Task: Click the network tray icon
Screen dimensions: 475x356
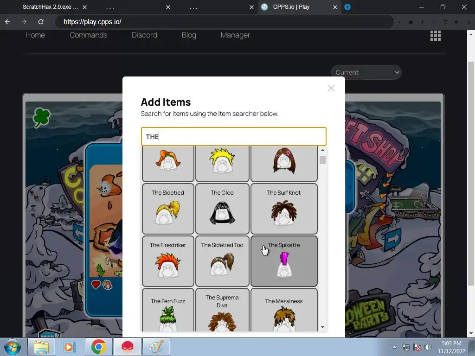Action: (405, 347)
